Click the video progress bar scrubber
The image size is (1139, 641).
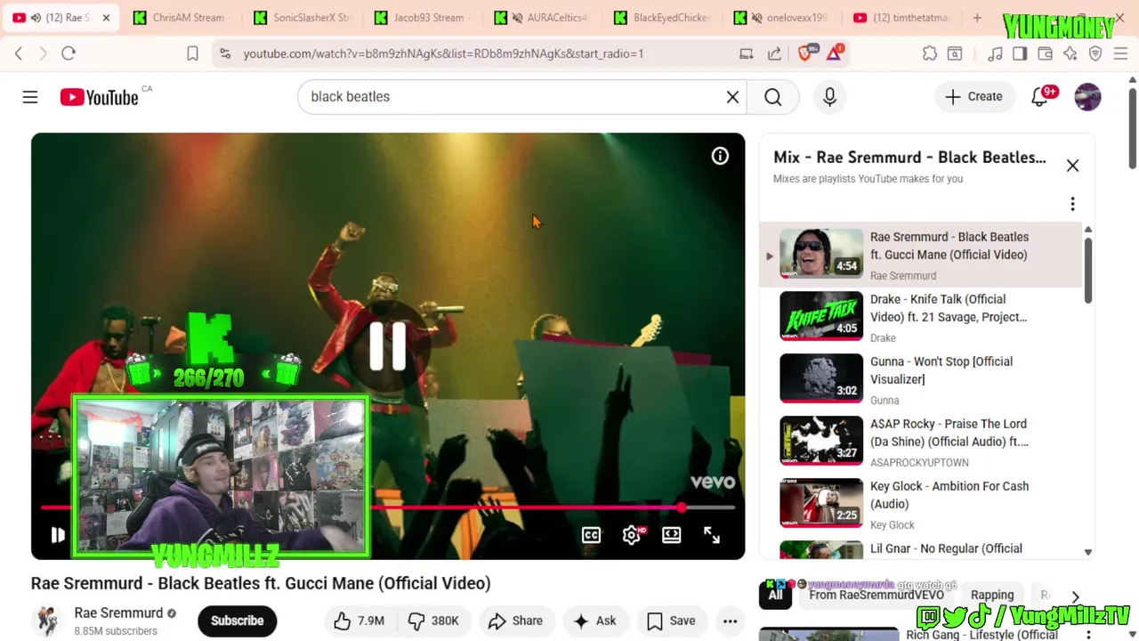pos(682,507)
